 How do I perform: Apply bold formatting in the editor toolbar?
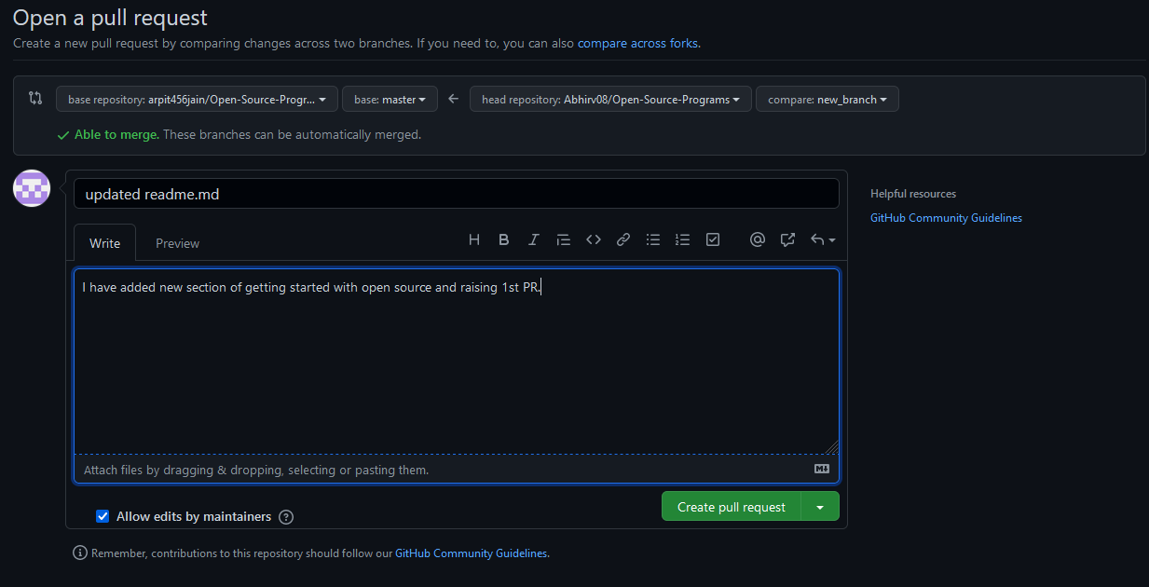(x=504, y=240)
